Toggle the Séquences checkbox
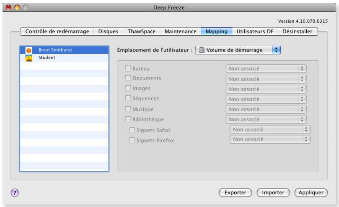339x207 pixels. tap(128, 98)
